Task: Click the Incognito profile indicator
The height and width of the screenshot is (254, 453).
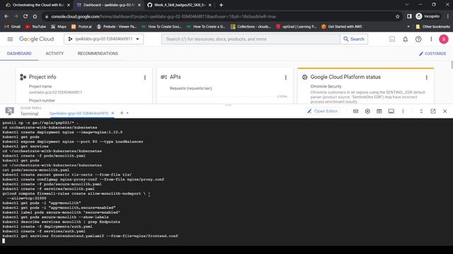Action: coord(428,16)
